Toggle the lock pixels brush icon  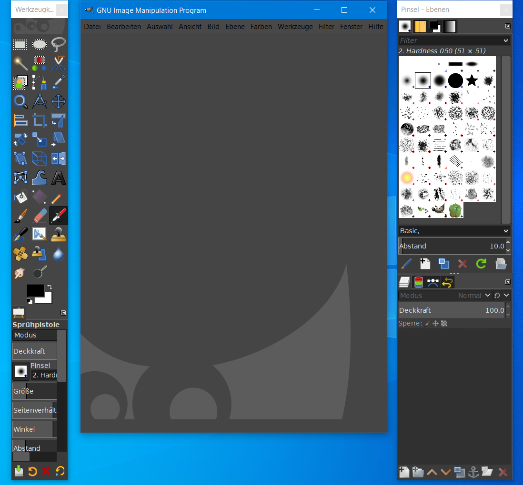427,323
